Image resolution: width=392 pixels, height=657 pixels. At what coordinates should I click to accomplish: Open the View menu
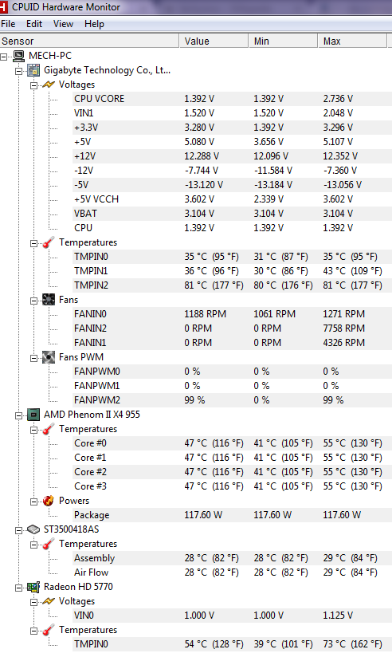click(x=63, y=24)
